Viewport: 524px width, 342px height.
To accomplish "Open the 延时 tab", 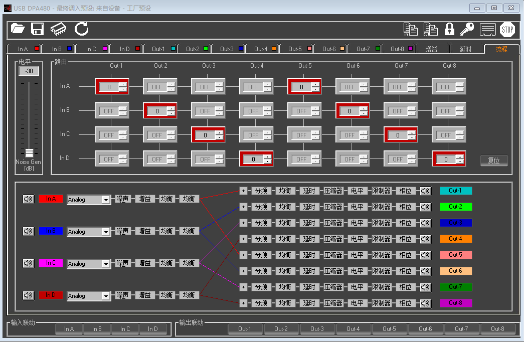I will click(466, 49).
